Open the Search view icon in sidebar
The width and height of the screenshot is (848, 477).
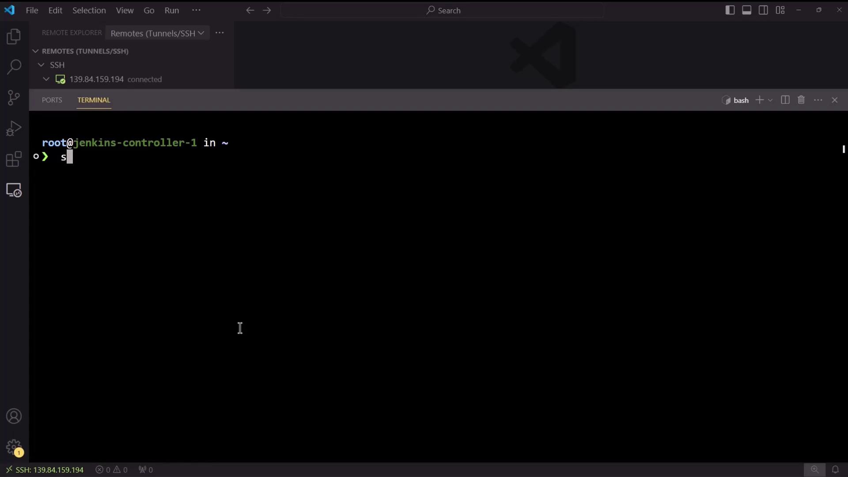[14, 67]
